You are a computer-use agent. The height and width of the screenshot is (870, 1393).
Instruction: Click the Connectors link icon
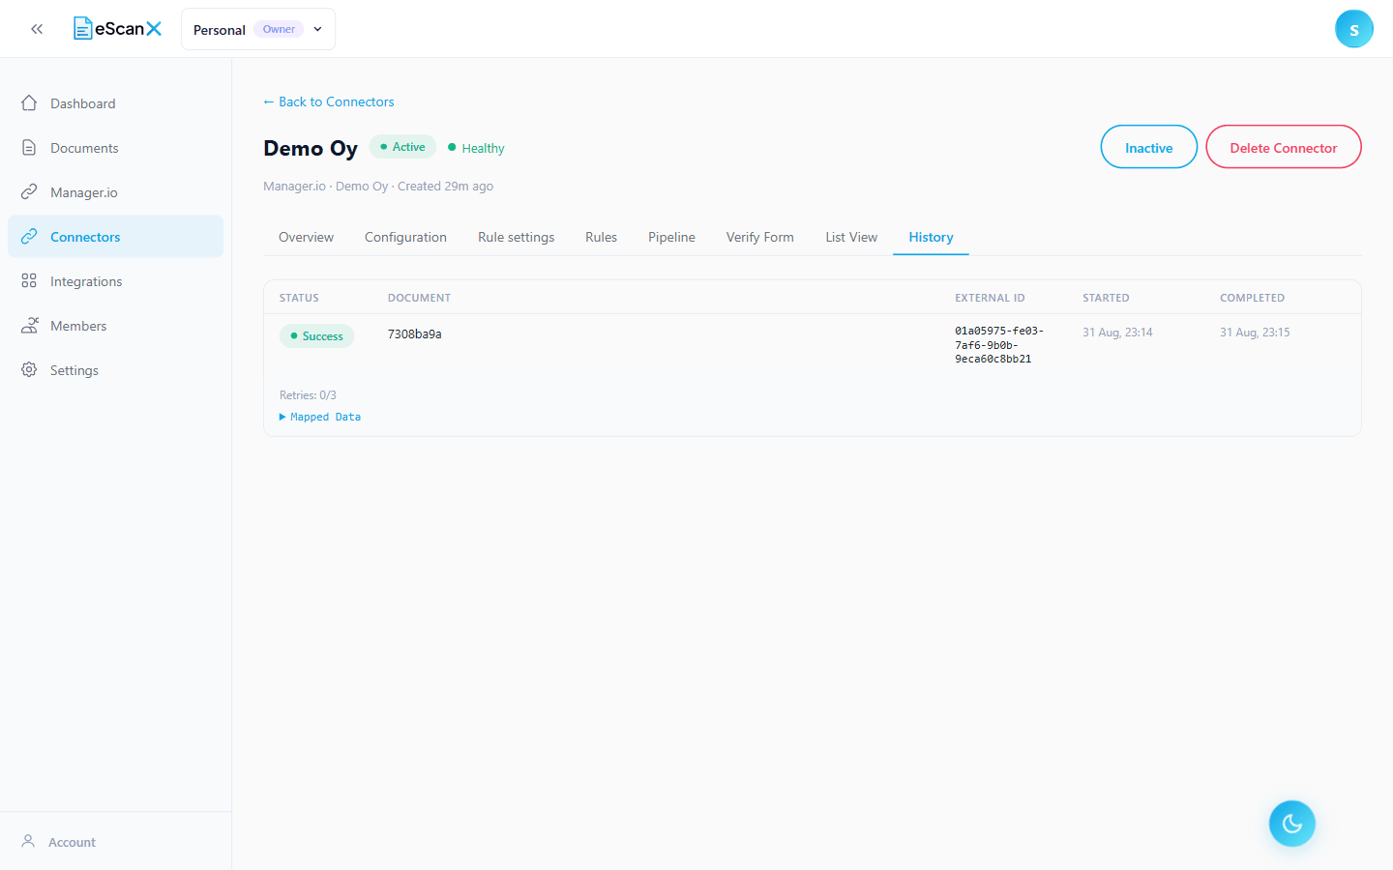[x=29, y=237]
